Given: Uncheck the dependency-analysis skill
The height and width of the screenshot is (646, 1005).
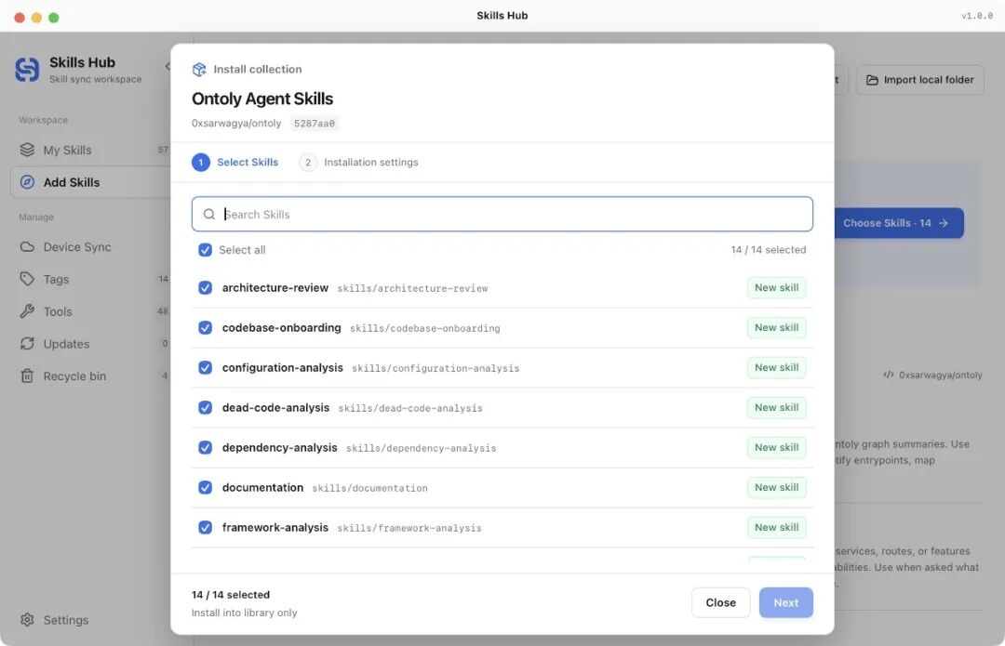Looking at the screenshot, I should tap(205, 447).
